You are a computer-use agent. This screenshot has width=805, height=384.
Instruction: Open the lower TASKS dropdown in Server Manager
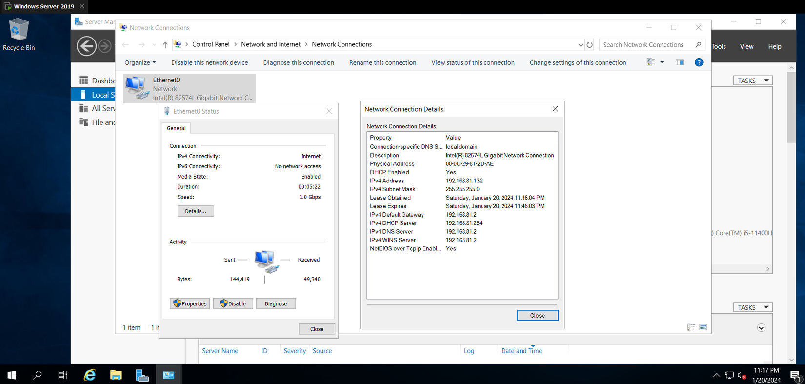pyautogui.click(x=753, y=307)
